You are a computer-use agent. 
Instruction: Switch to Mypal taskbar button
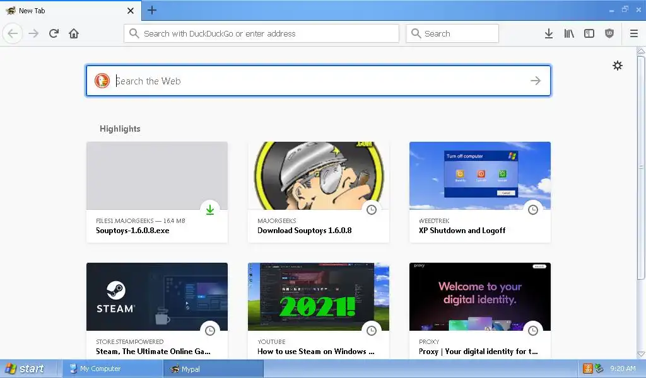click(x=213, y=369)
